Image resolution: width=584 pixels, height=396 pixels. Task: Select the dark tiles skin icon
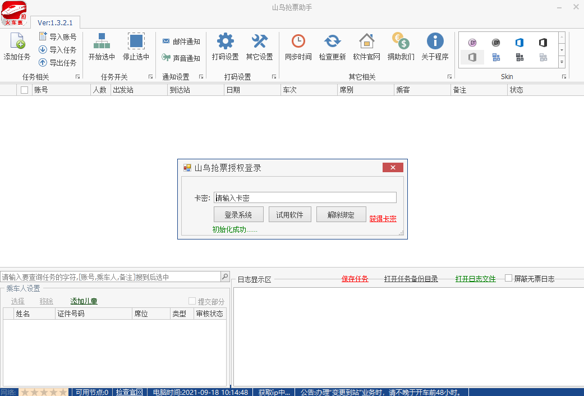click(x=519, y=57)
